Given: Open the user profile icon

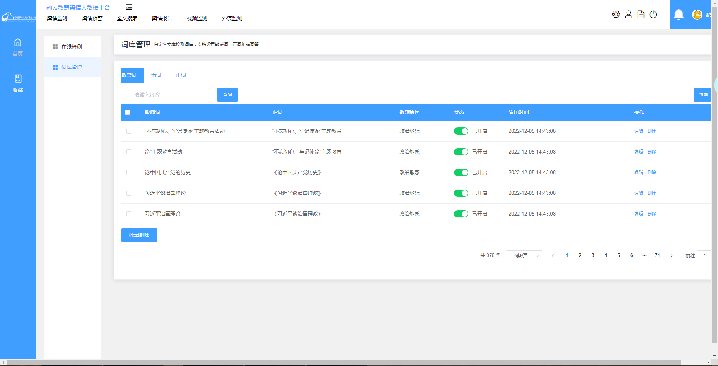Looking at the screenshot, I should (x=628, y=15).
